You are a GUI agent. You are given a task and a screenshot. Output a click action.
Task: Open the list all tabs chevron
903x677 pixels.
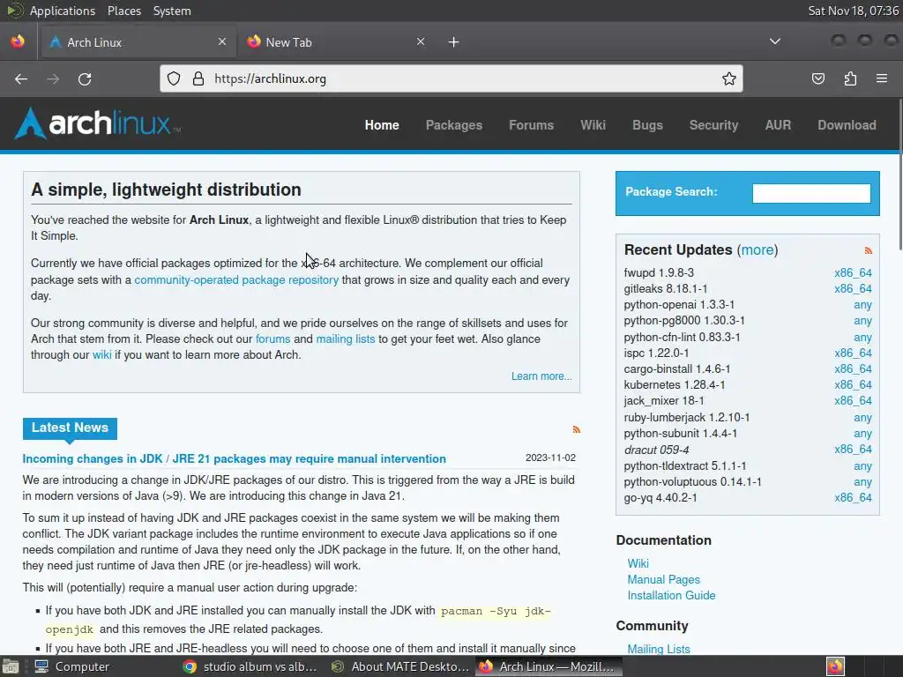click(775, 41)
